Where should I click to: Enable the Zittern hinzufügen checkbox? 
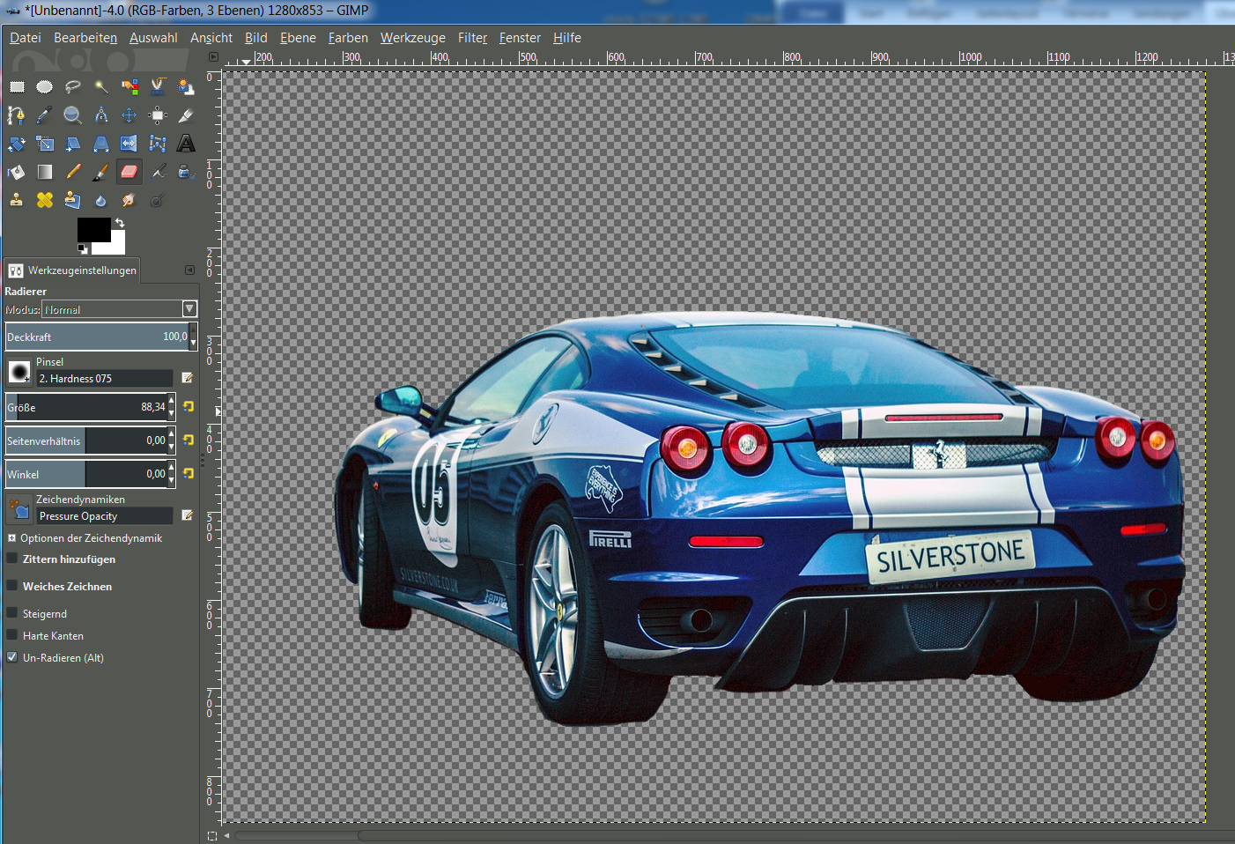tap(12, 559)
